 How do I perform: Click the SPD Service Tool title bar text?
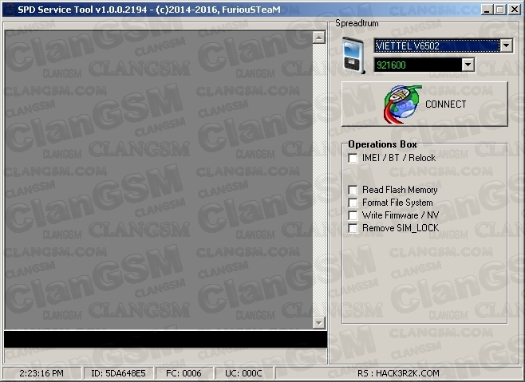coord(149,10)
